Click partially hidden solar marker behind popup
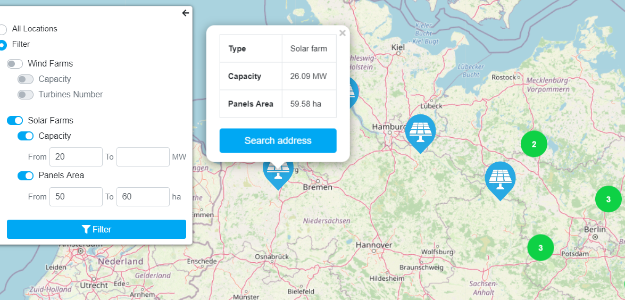The image size is (625, 300). pos(354,93)
